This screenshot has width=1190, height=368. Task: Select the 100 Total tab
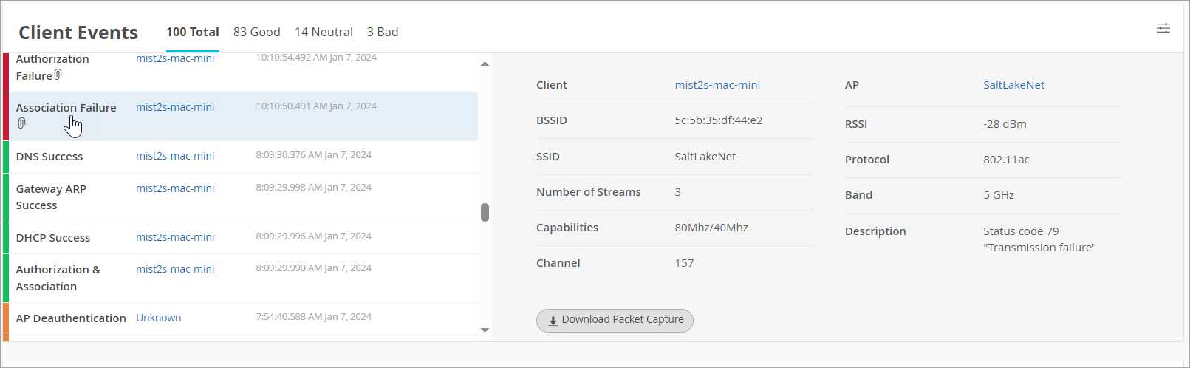coord(192,33)
